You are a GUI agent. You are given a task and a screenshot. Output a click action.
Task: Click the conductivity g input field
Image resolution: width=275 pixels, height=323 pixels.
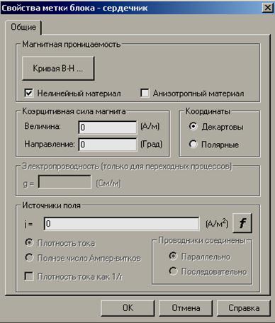(64, 182)
